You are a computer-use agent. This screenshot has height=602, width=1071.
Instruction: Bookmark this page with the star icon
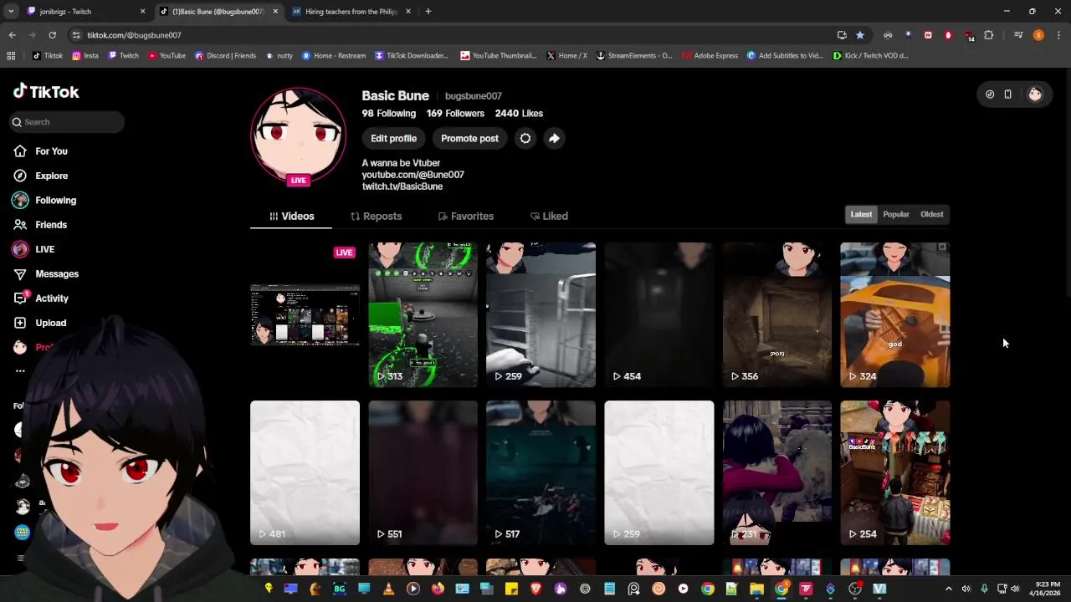tap(860, 35)
